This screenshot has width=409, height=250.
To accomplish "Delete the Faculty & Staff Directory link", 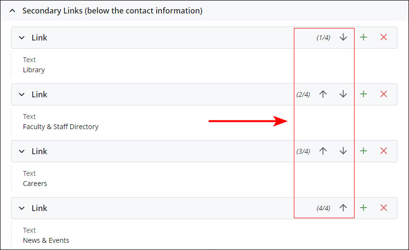I will 383,94.
